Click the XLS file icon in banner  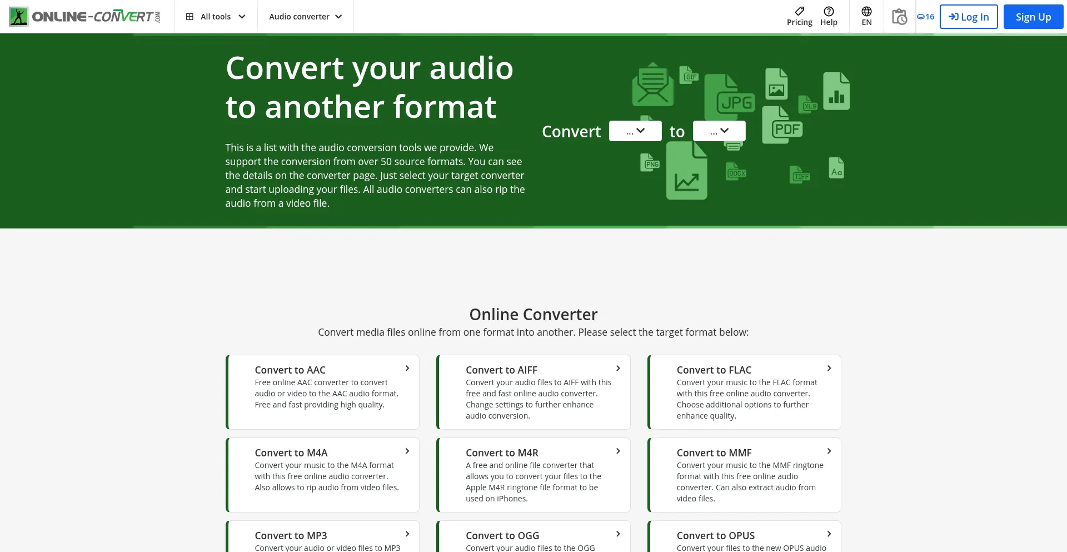point(808,104)
